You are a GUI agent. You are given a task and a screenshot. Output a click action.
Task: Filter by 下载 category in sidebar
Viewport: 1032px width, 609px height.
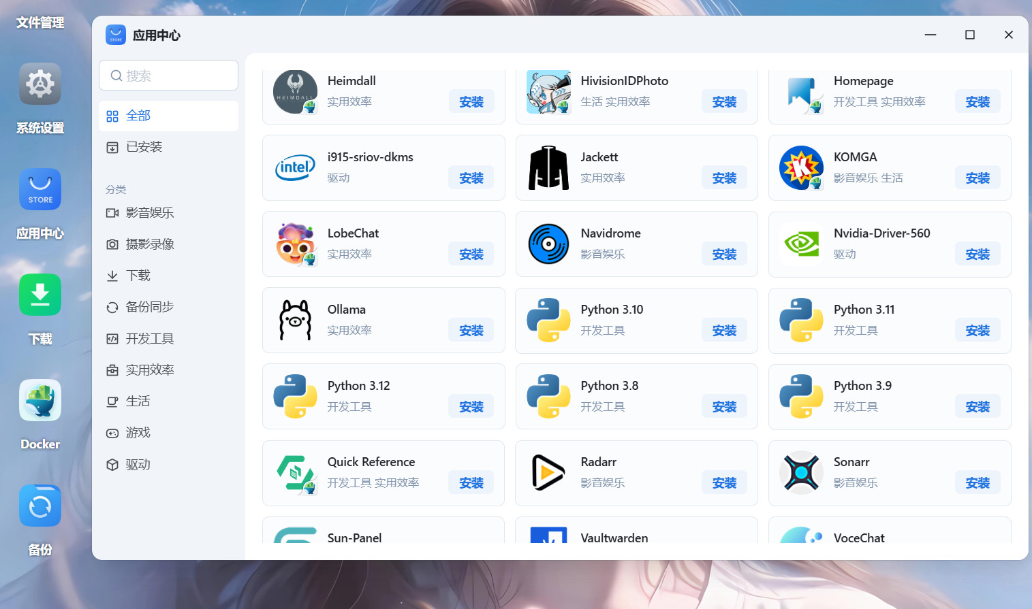pyautogui.click(x=168, y=276)
